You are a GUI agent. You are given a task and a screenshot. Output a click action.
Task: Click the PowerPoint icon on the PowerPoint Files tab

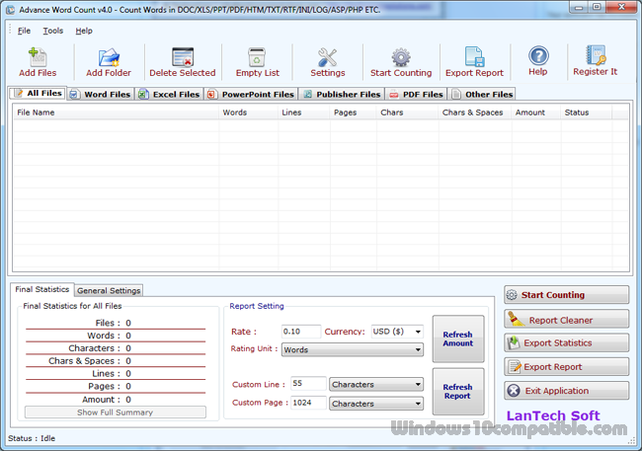coord(211,95)
